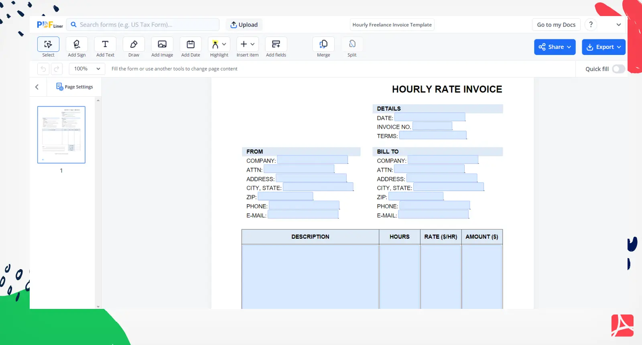Click the sidebar scroll up arrow
642x345 pixels.
pos(98,100)
